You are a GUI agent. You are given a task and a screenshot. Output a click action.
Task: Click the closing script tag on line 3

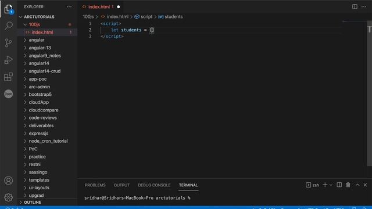[112, 36]
